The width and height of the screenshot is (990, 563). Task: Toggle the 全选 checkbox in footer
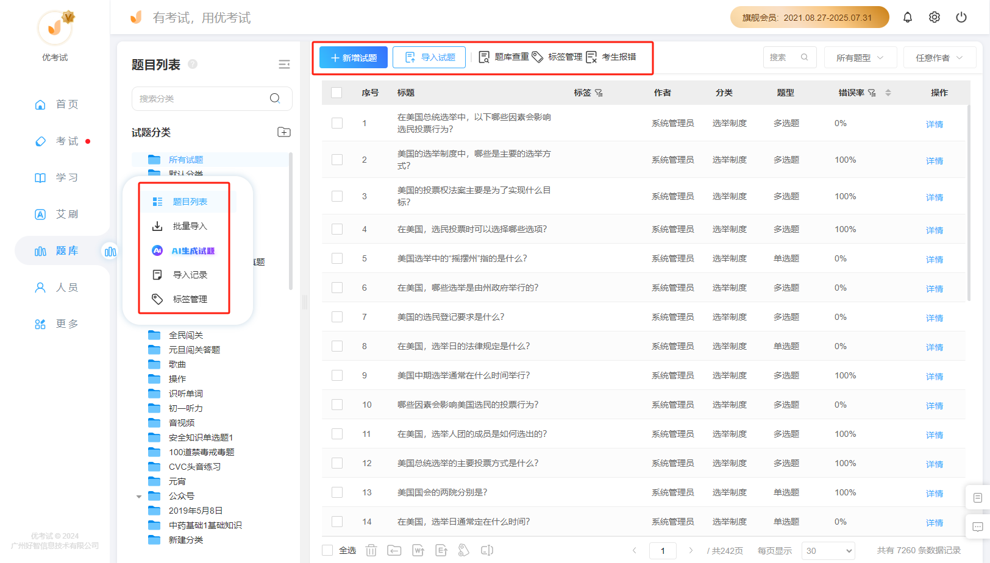(x=327, y=550)
